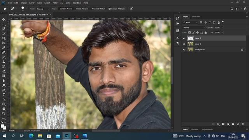Open Opacity slider dropdown arrow

222,28
